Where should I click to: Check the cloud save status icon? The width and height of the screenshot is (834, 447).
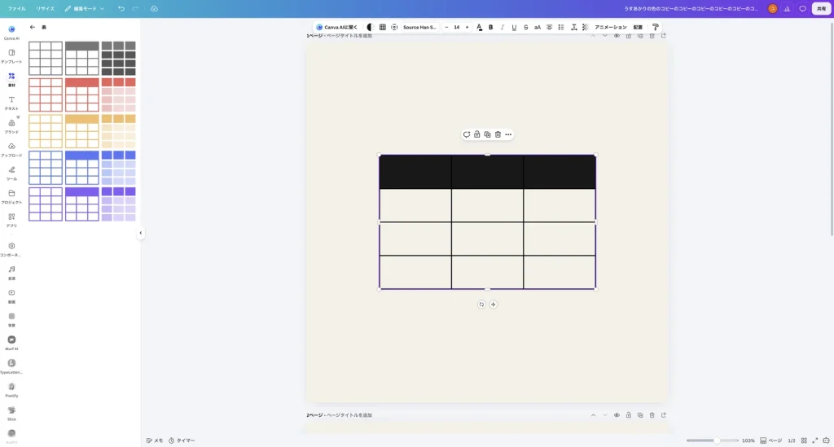point(154,8)
